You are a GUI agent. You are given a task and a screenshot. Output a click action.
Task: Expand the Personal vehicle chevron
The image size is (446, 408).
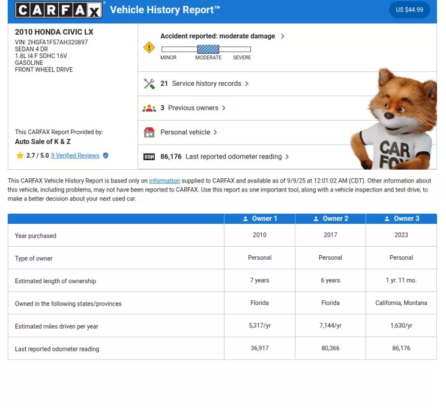click(215, 133)
